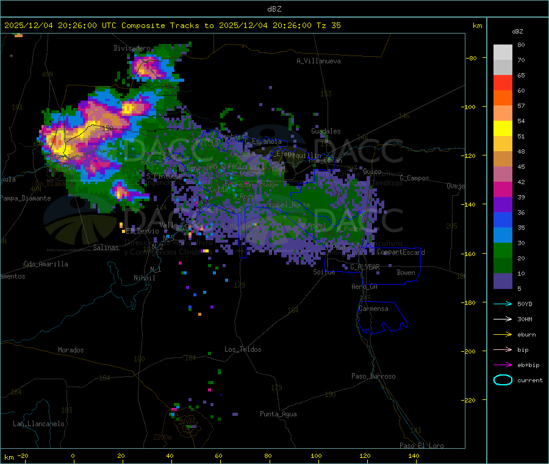Click the storm cell below the Divisadero label

click(147, 67)
